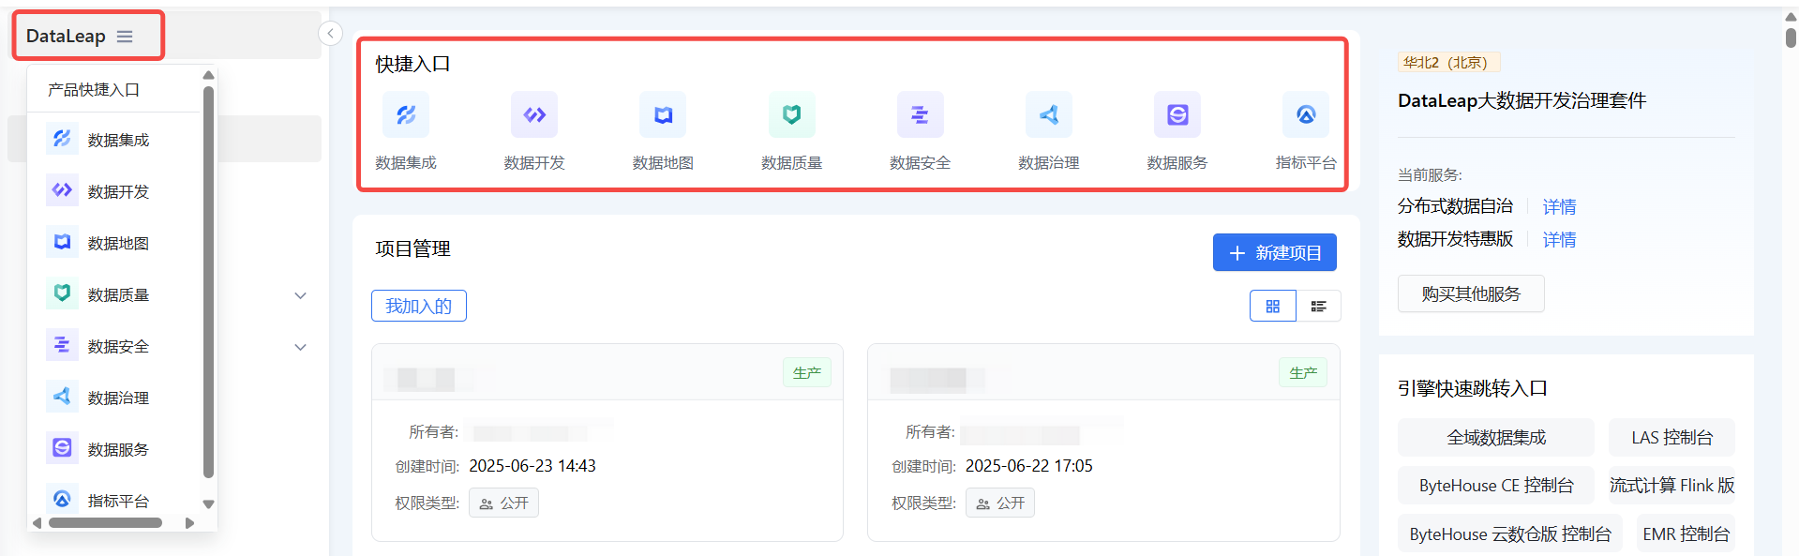
Task: Select 数据安全 in the dropdown menu list
Action: (x=114, y=346)
